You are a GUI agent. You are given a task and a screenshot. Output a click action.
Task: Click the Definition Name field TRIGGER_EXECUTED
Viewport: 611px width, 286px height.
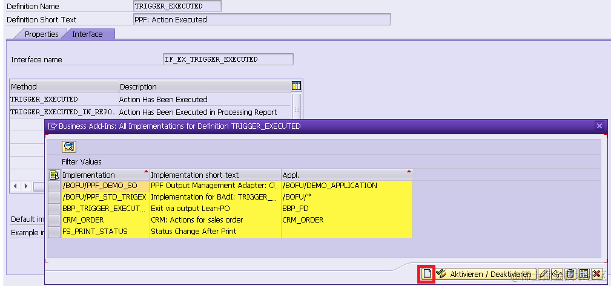[x=177, y=6]
